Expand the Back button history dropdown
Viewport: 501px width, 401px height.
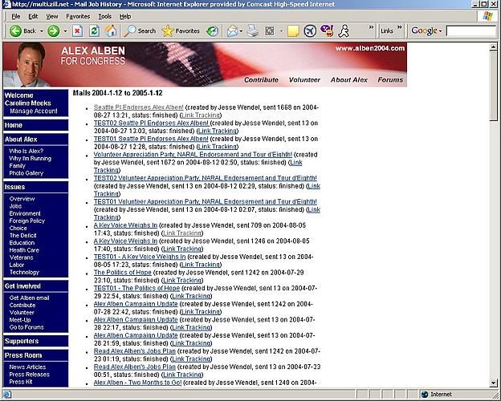[x=40, y=31]
